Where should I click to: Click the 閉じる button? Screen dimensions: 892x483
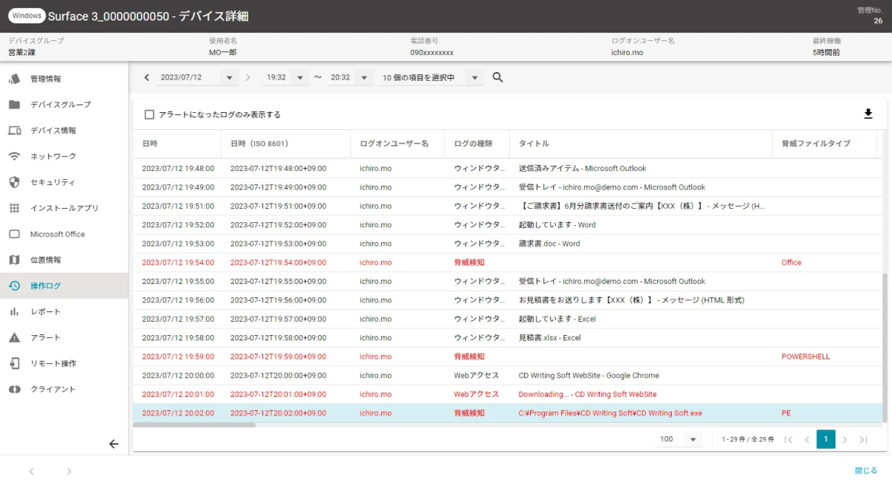click(866, 471)
